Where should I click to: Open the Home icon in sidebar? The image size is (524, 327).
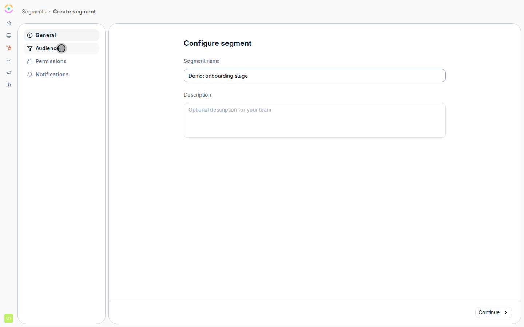(x=9, y=23)
